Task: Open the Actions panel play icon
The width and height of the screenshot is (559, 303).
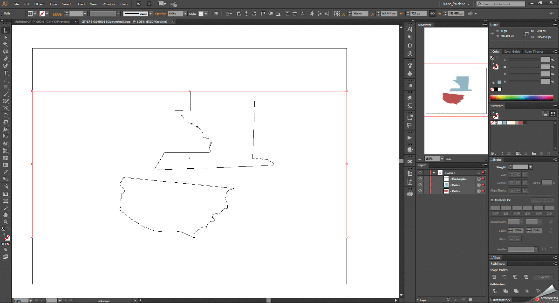Action: point(410,138)
